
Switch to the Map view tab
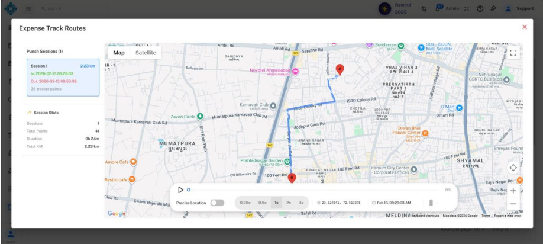click(119, 53)
